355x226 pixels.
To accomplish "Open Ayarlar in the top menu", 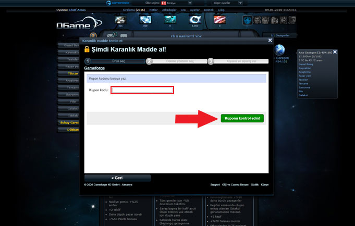I will tap(195, 10).
